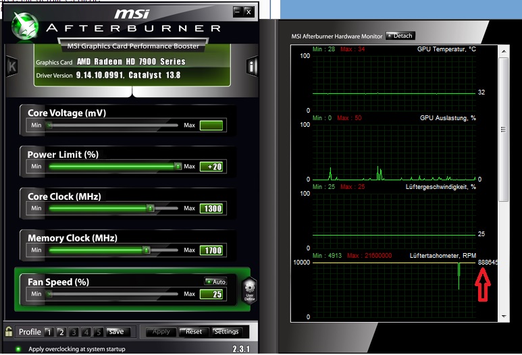The width and height of the screenshot is (522, 355).
Task: Click the Fan Speed slider handle
Action: pos(49,294)
